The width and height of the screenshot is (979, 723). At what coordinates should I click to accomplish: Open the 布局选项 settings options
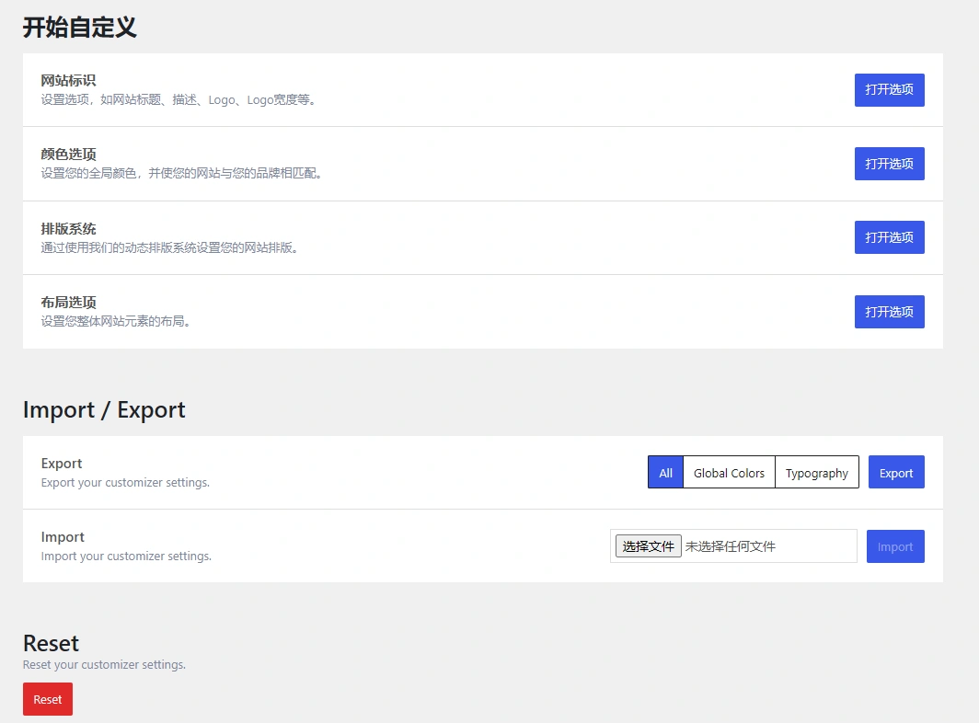point(888,311)
